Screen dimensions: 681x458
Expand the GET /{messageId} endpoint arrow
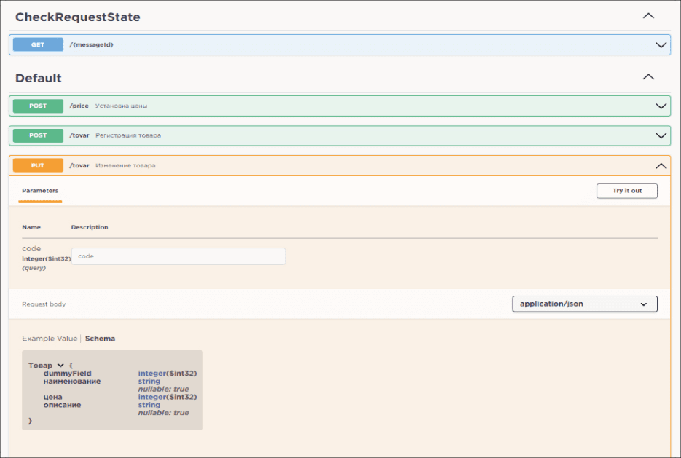(x=661, y=44)
